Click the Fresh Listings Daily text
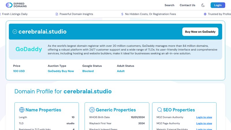 [x=15, y=14]
